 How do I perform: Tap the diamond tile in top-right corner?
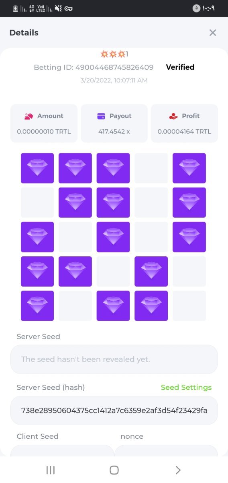[189, 168]
